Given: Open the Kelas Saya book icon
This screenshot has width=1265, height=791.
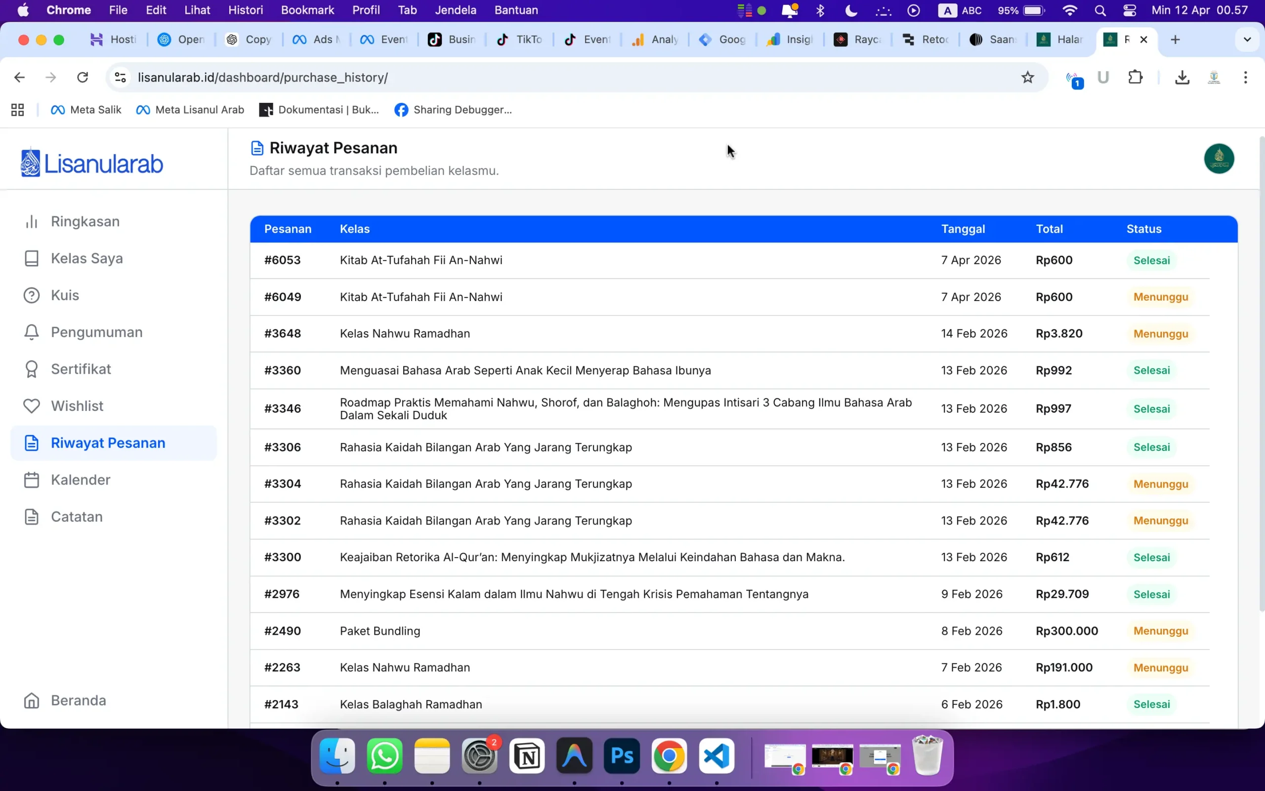Looking at the screenshot, I should [31, 259].
